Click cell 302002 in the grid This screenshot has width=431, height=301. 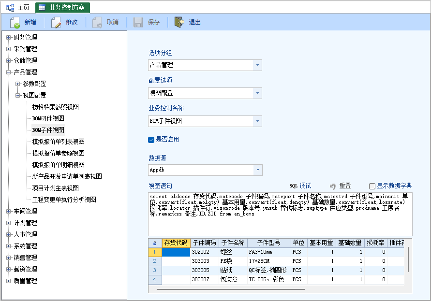point(204,252)
